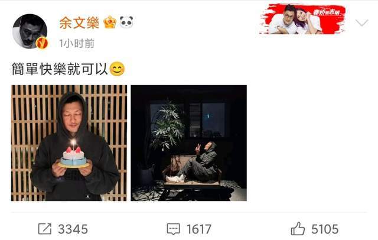This screenshot has height=240, width=378.
Task: Open the 1小时前 post timestamp
Action: tap(77, 44)
